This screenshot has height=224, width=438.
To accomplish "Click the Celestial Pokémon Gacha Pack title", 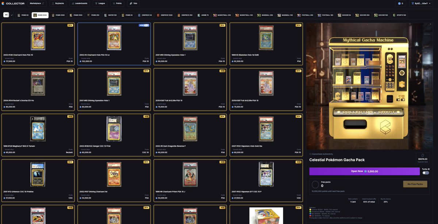I will pos(337,160).
